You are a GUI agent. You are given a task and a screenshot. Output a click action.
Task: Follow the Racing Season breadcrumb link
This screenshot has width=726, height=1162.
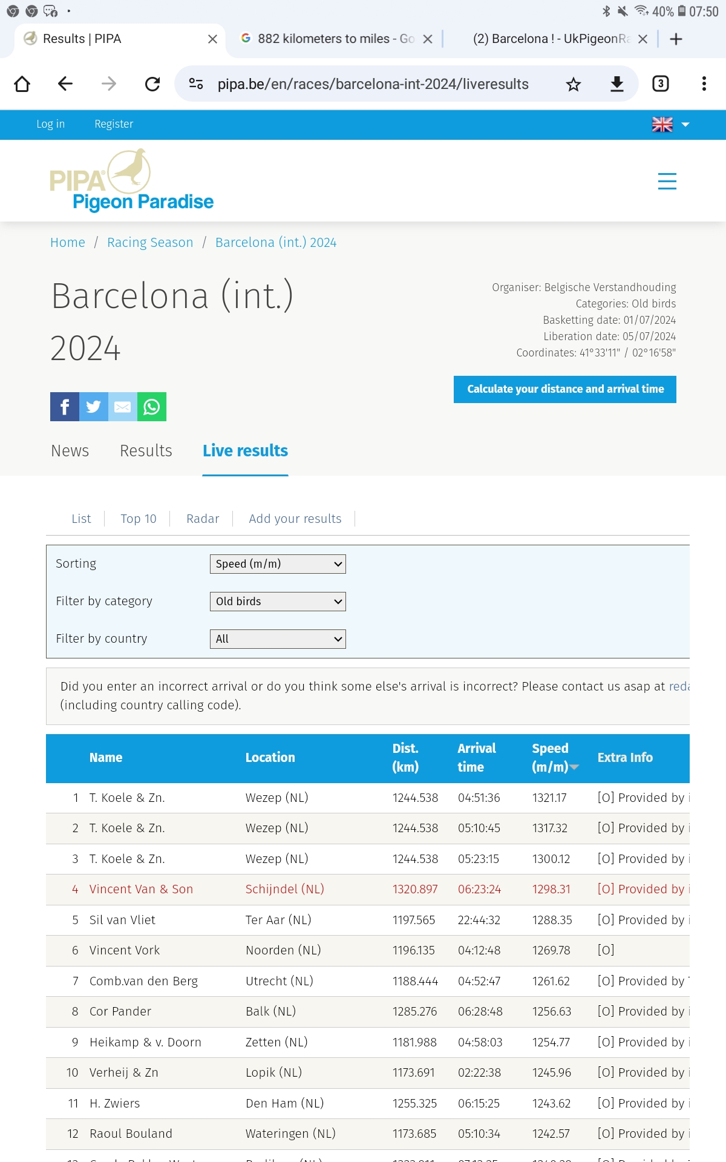coord(150,243)
